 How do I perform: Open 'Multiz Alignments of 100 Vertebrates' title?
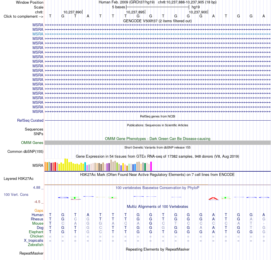point(157,207)
